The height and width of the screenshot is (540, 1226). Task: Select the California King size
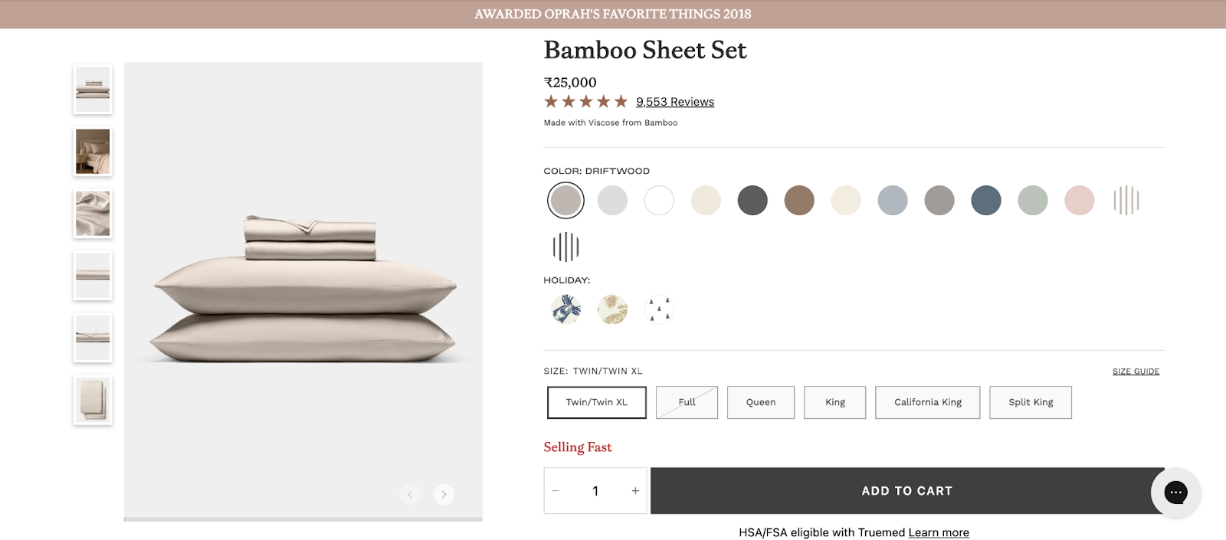coord(927,402)
